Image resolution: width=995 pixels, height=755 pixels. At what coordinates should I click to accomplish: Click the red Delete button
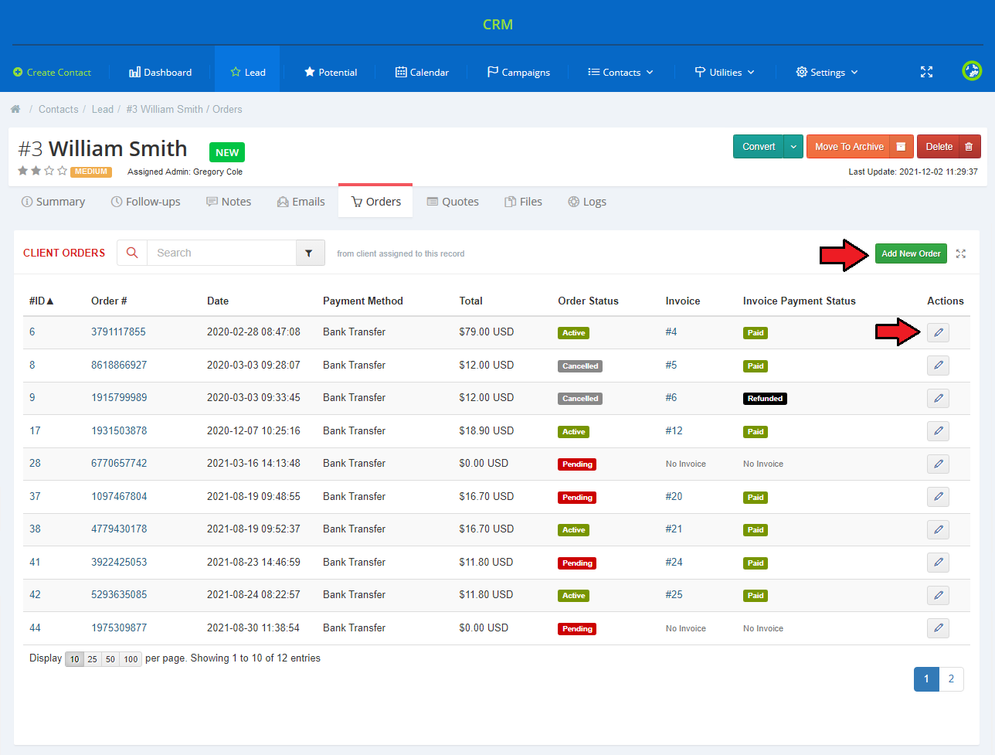coord(939,147)
